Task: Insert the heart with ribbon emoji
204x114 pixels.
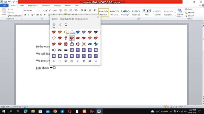Action: tap(60, 44)
